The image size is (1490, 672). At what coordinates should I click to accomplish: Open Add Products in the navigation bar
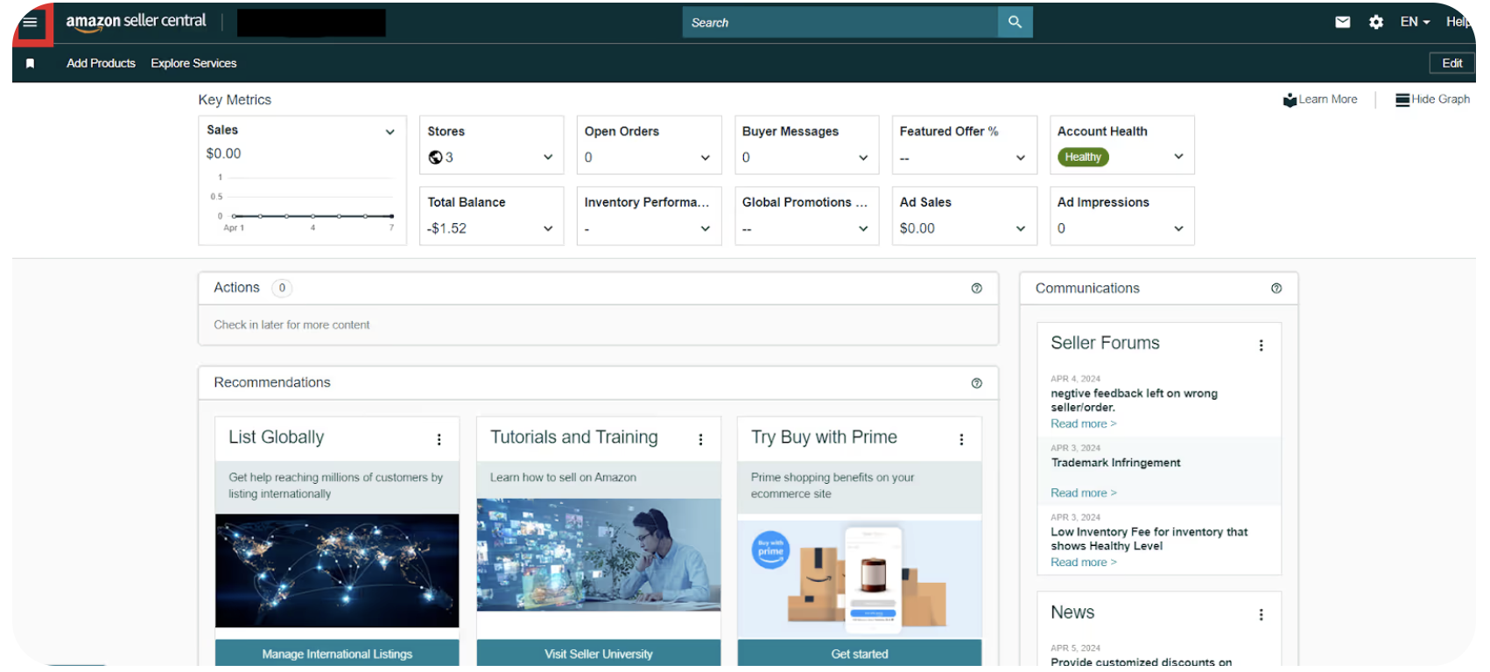coord(101,63)
